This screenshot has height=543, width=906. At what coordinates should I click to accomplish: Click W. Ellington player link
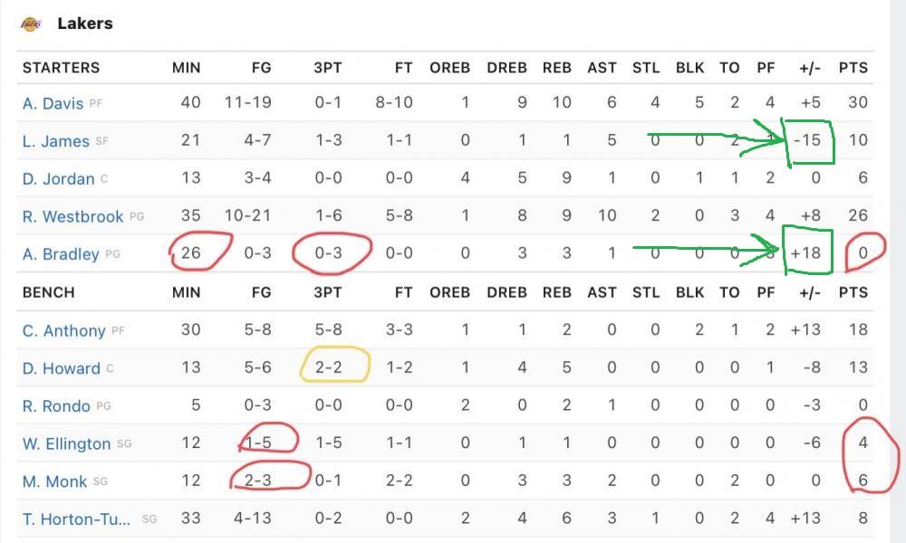pyautogui.click(x=66, y=444)
